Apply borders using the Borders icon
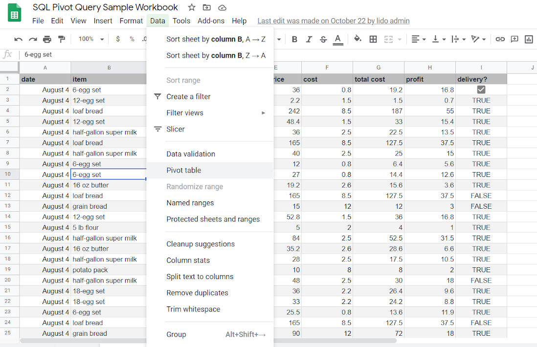Image resolution: width=537 pixels, height=347 pixels. point(373,39)
